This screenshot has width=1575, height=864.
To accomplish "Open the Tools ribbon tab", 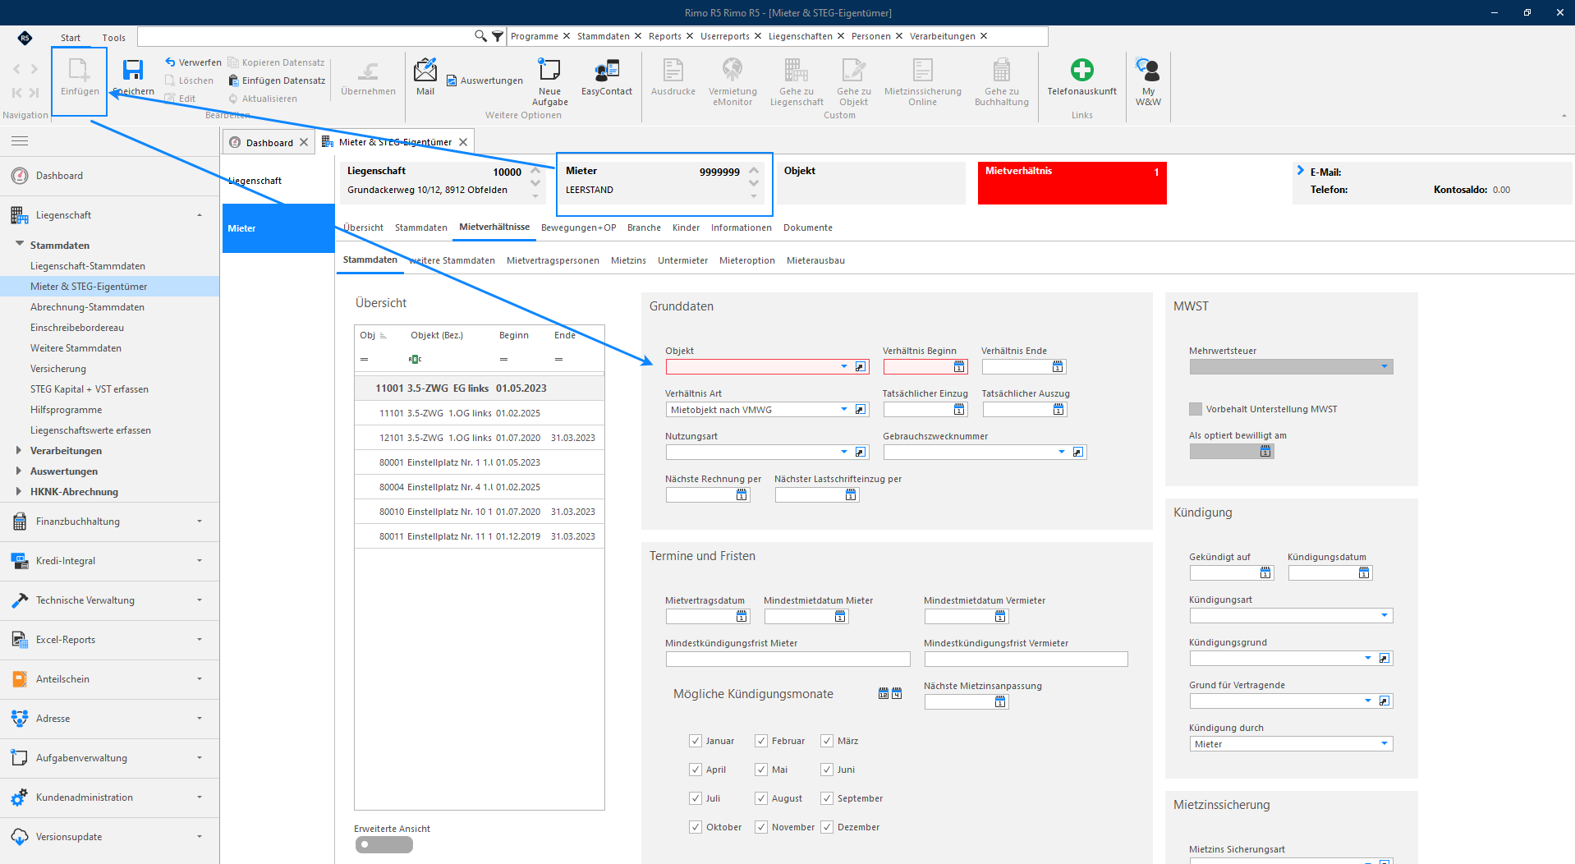I will pyautogui.click(x=113, y=38).
